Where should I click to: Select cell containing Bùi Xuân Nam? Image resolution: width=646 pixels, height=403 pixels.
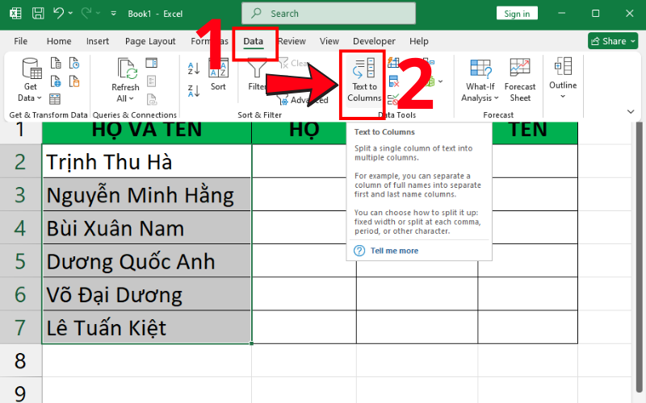coord(147,228)
